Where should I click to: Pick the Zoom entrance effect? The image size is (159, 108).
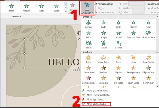(88, 45)
